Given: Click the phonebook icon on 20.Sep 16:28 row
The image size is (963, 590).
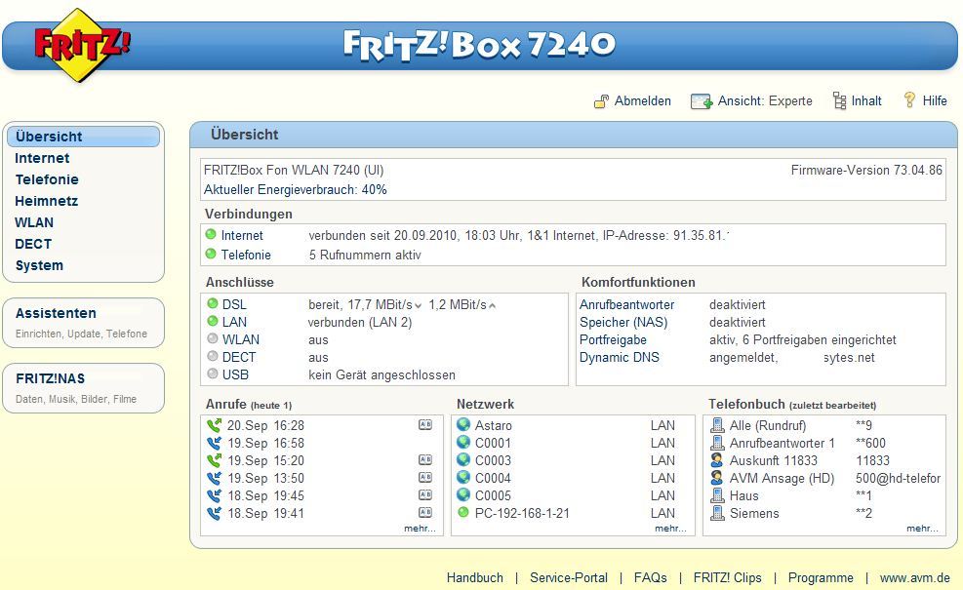Looking at the screenshot, I should pos(425,425).
